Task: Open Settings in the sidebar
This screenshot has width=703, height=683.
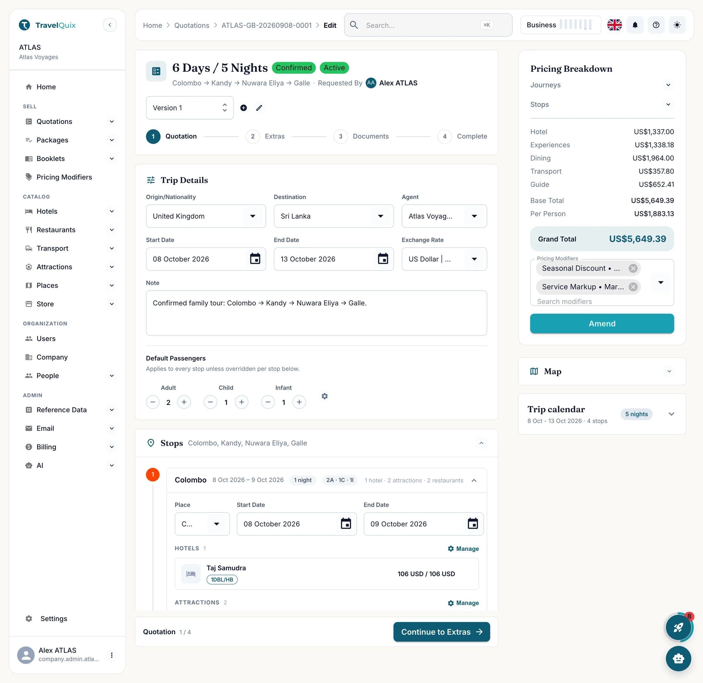Action: pyautogui.click(x=54, y=618)
